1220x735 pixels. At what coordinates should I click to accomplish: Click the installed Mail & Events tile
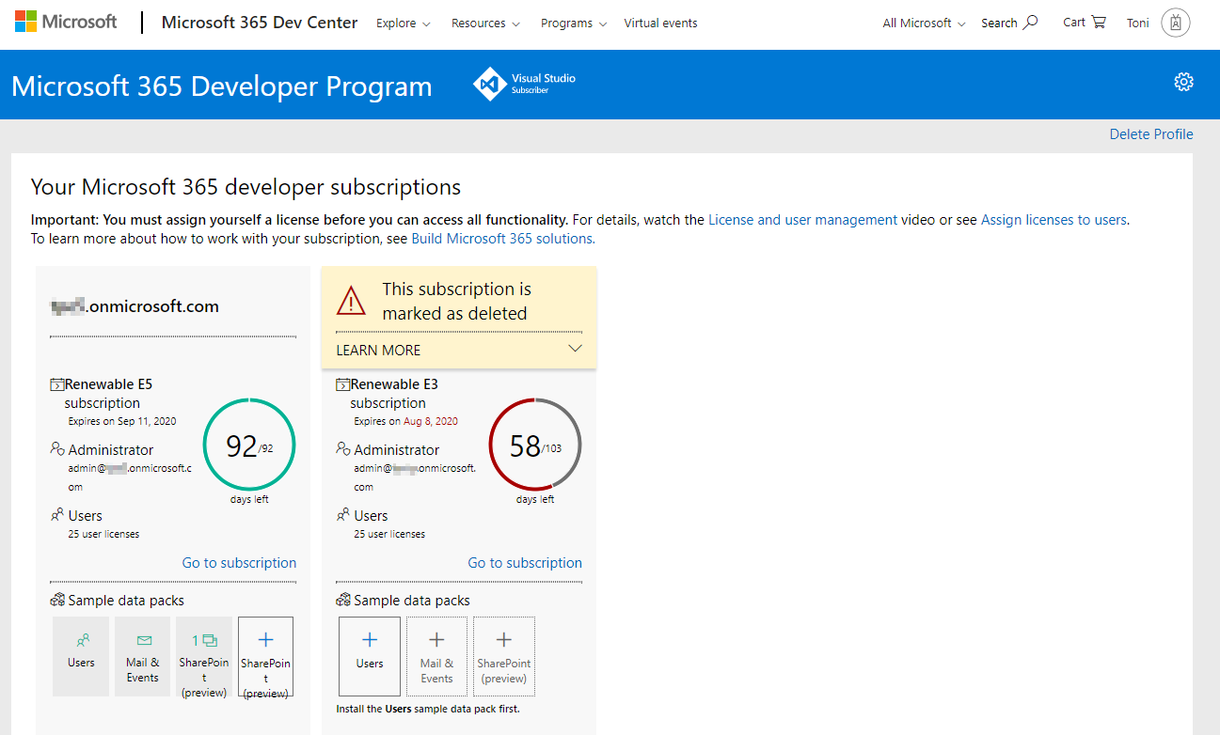coord(143,655)
